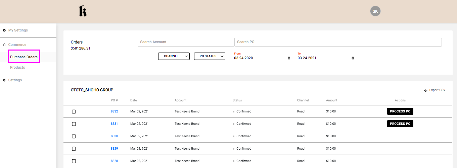
Task: Open purchase order 8829 link
Action: tap(114, 149)
